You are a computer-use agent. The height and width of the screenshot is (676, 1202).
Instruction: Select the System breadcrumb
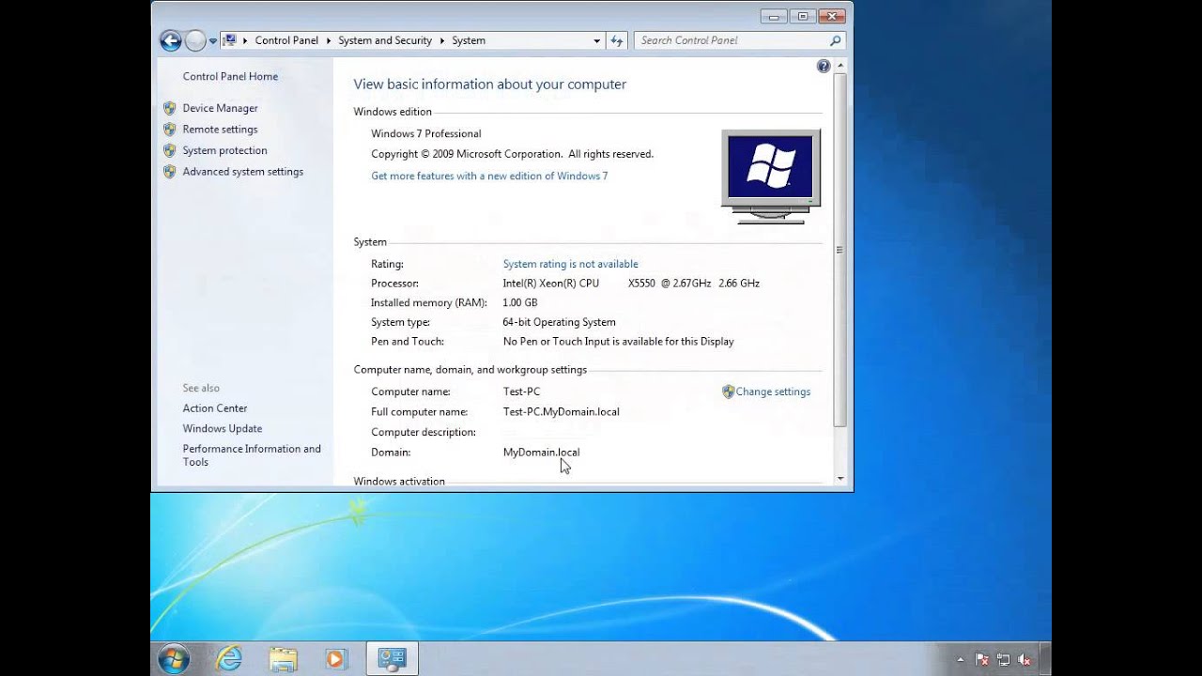click(469, 40)
